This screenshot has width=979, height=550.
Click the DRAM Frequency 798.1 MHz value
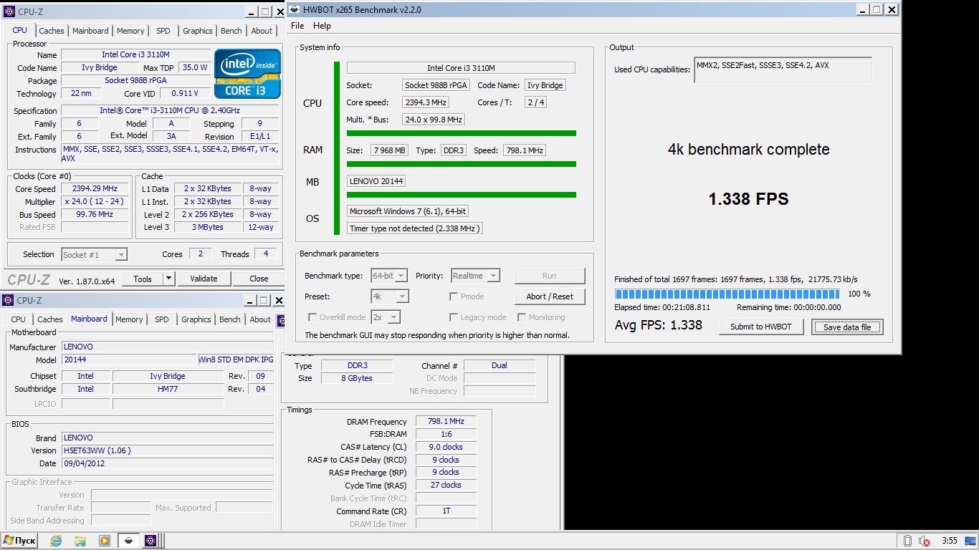[x=446, y=422]
